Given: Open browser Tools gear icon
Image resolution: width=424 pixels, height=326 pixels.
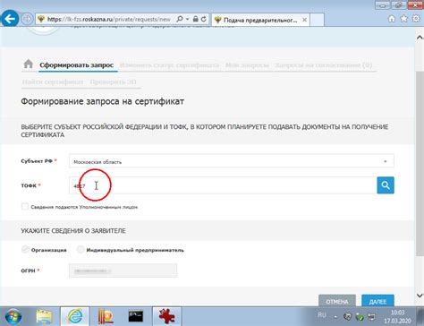Looking at the screenshot, I should pyautogui.click(x=416, y=19).
